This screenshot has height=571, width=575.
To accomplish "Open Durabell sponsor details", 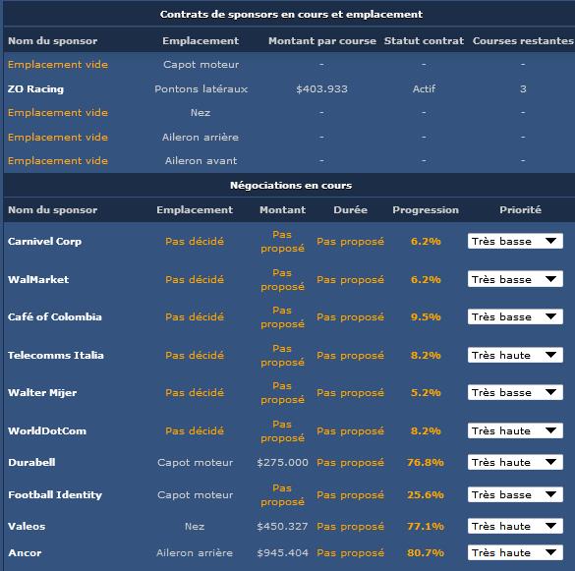I will coord(31,463).
